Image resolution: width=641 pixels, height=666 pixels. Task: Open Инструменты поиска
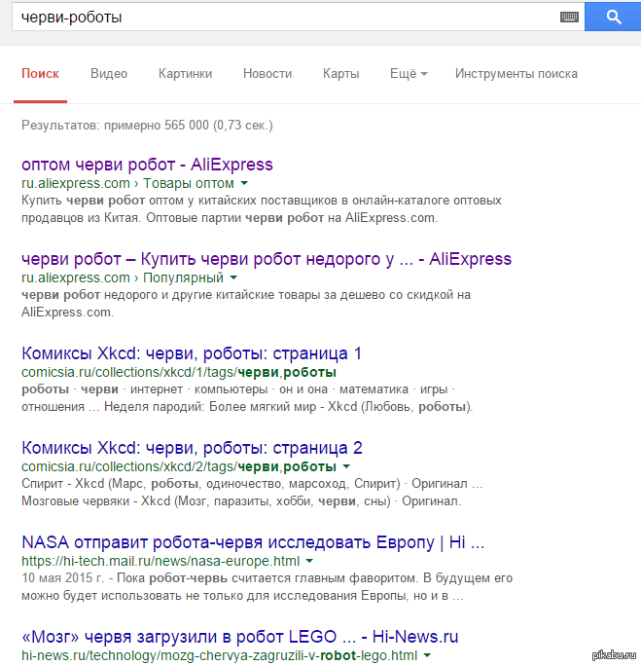516,74
